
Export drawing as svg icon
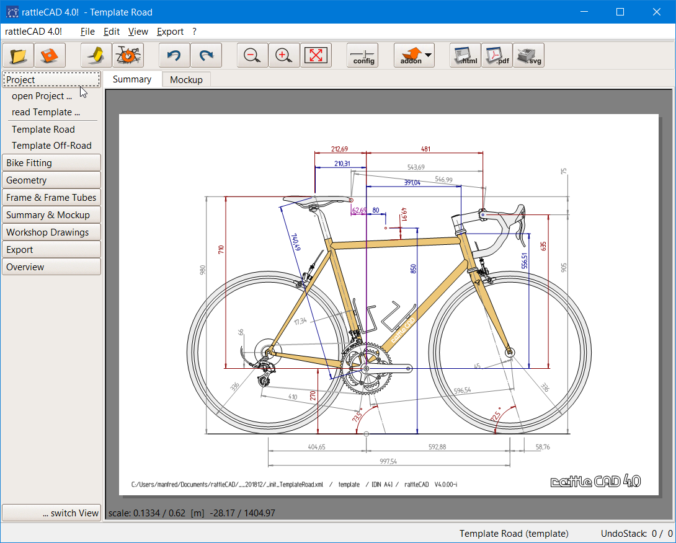coord(528,55)
